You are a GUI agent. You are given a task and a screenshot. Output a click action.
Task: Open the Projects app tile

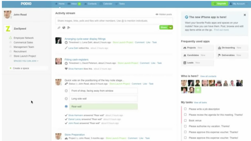[197, 48]
